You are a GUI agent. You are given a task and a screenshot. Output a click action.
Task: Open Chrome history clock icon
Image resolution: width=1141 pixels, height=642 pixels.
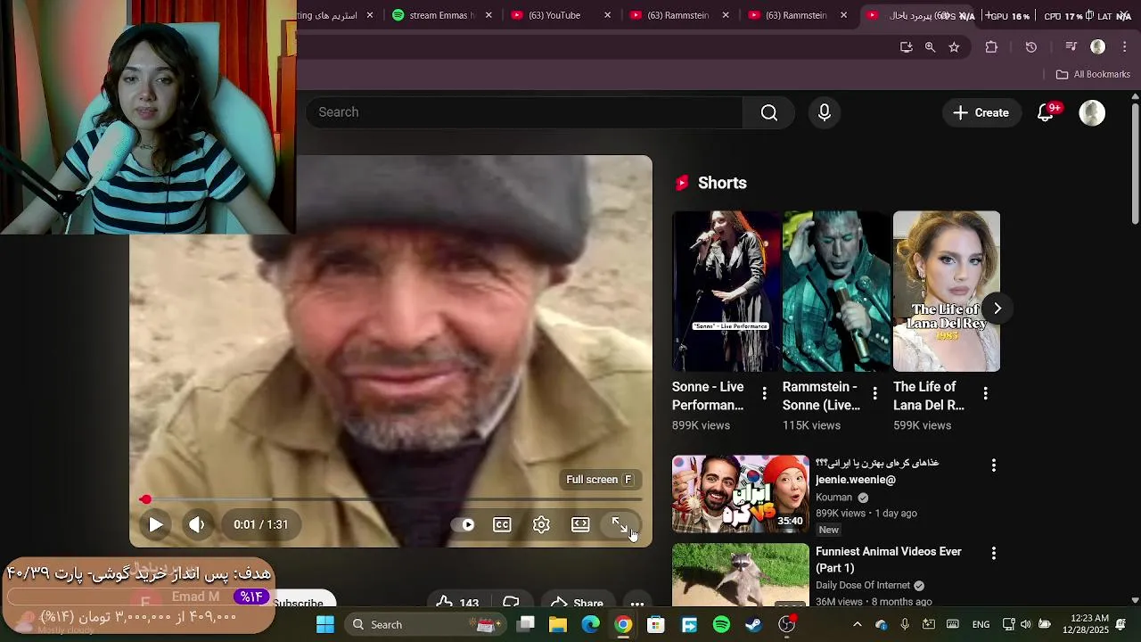(x=1031, y=47)
